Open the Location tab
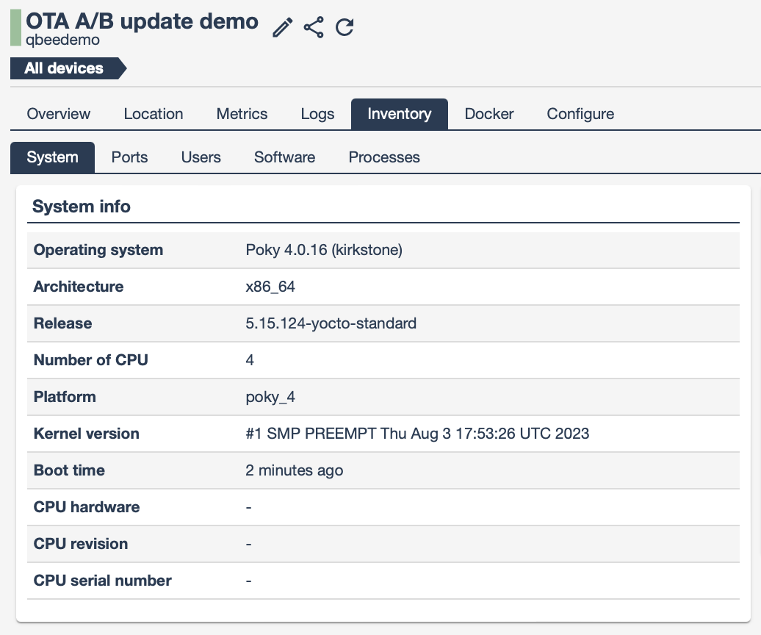This screenshot has width=761, height=635. pos(153,114)
